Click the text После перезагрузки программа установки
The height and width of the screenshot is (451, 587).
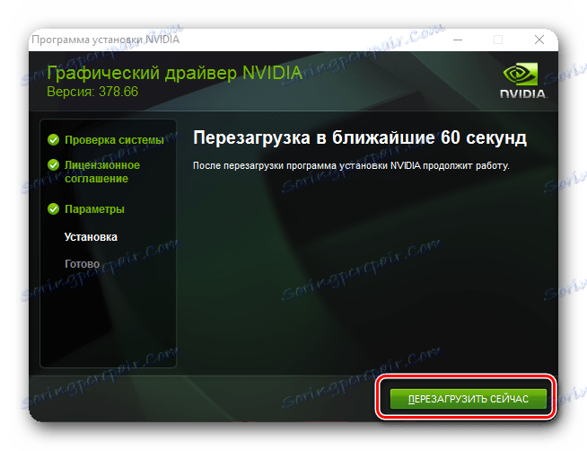coord(291,165)
